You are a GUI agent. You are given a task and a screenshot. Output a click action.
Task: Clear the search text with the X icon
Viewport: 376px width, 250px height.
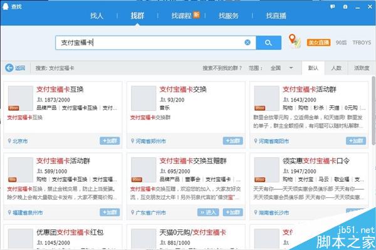[x=248, y=43]
